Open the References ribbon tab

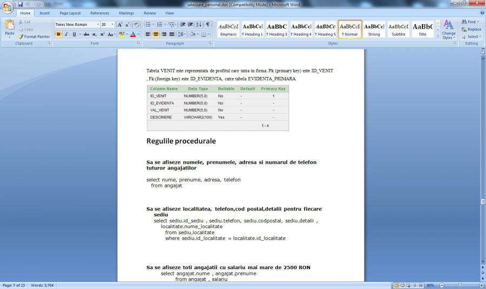[x=100, y=13]
